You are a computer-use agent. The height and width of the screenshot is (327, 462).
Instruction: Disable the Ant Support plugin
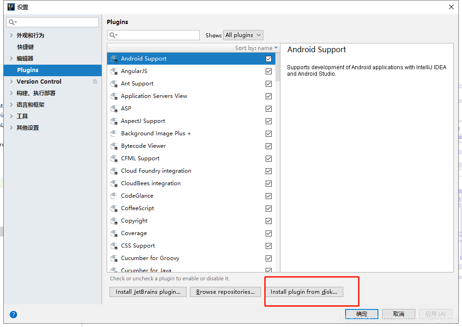coord(268,84)
